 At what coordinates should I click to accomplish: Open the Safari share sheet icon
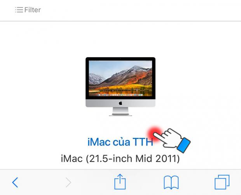pos(120,182)
